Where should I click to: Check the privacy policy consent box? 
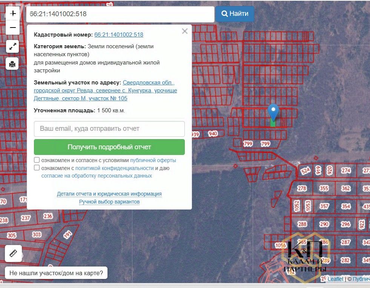(x=37, y=168)
